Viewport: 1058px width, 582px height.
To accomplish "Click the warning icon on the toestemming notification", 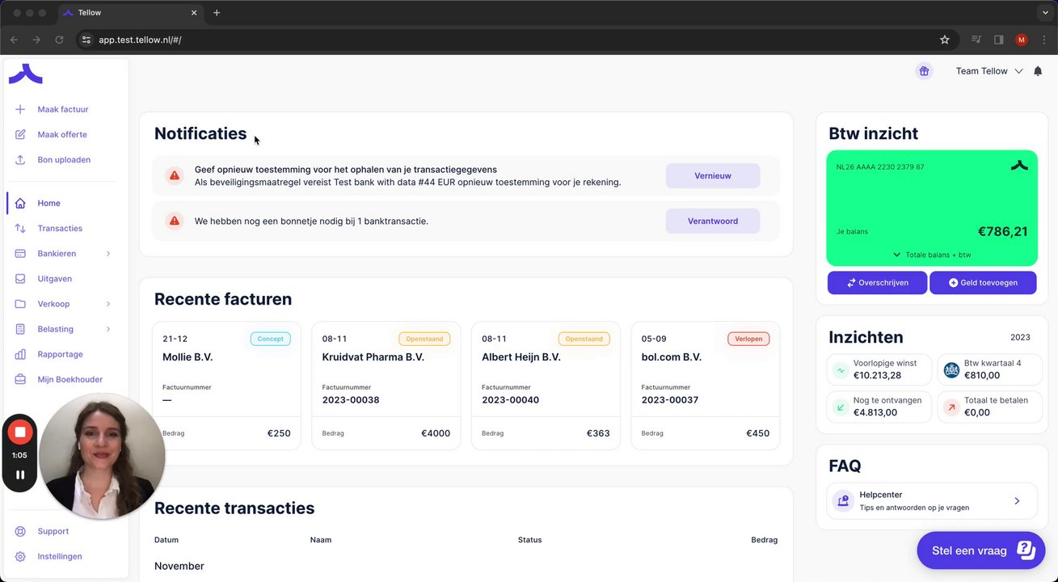I will (x=174, y=175).
